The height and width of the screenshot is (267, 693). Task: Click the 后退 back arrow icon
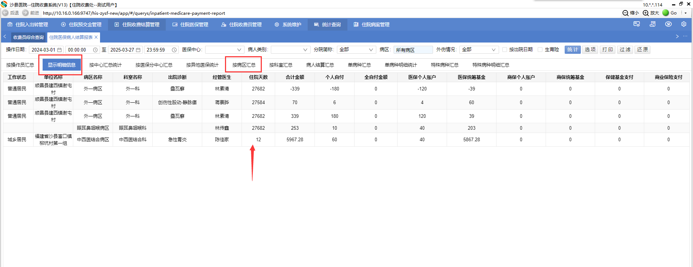[5, 13]
